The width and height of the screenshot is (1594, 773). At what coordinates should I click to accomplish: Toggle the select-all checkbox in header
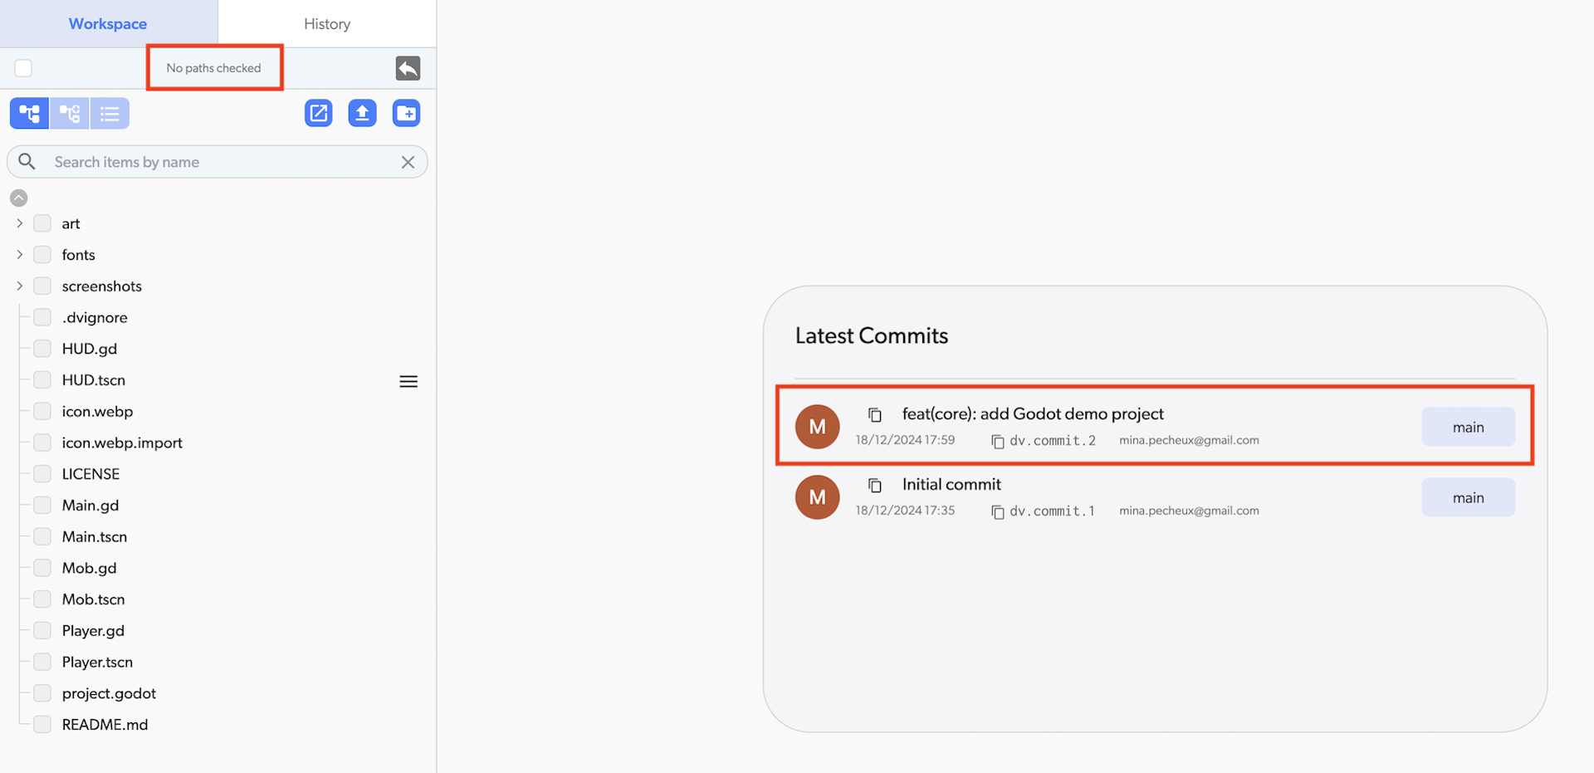click(x=23, y=68)
